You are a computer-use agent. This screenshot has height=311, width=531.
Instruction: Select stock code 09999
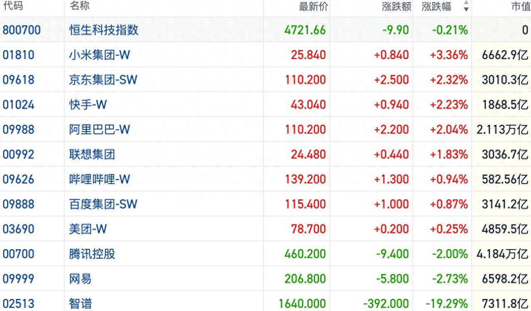click(x=19, y=279)
